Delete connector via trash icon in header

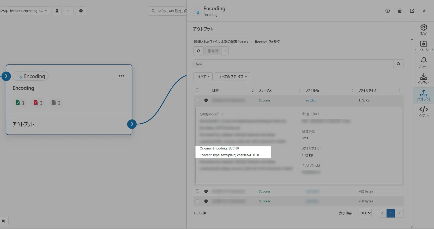coord(400,11)
